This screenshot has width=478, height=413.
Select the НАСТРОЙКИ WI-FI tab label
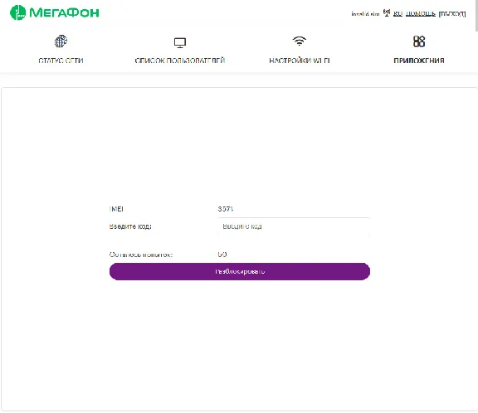point(300,61)
